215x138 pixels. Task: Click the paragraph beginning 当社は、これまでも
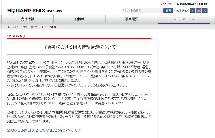pos(79,117)
